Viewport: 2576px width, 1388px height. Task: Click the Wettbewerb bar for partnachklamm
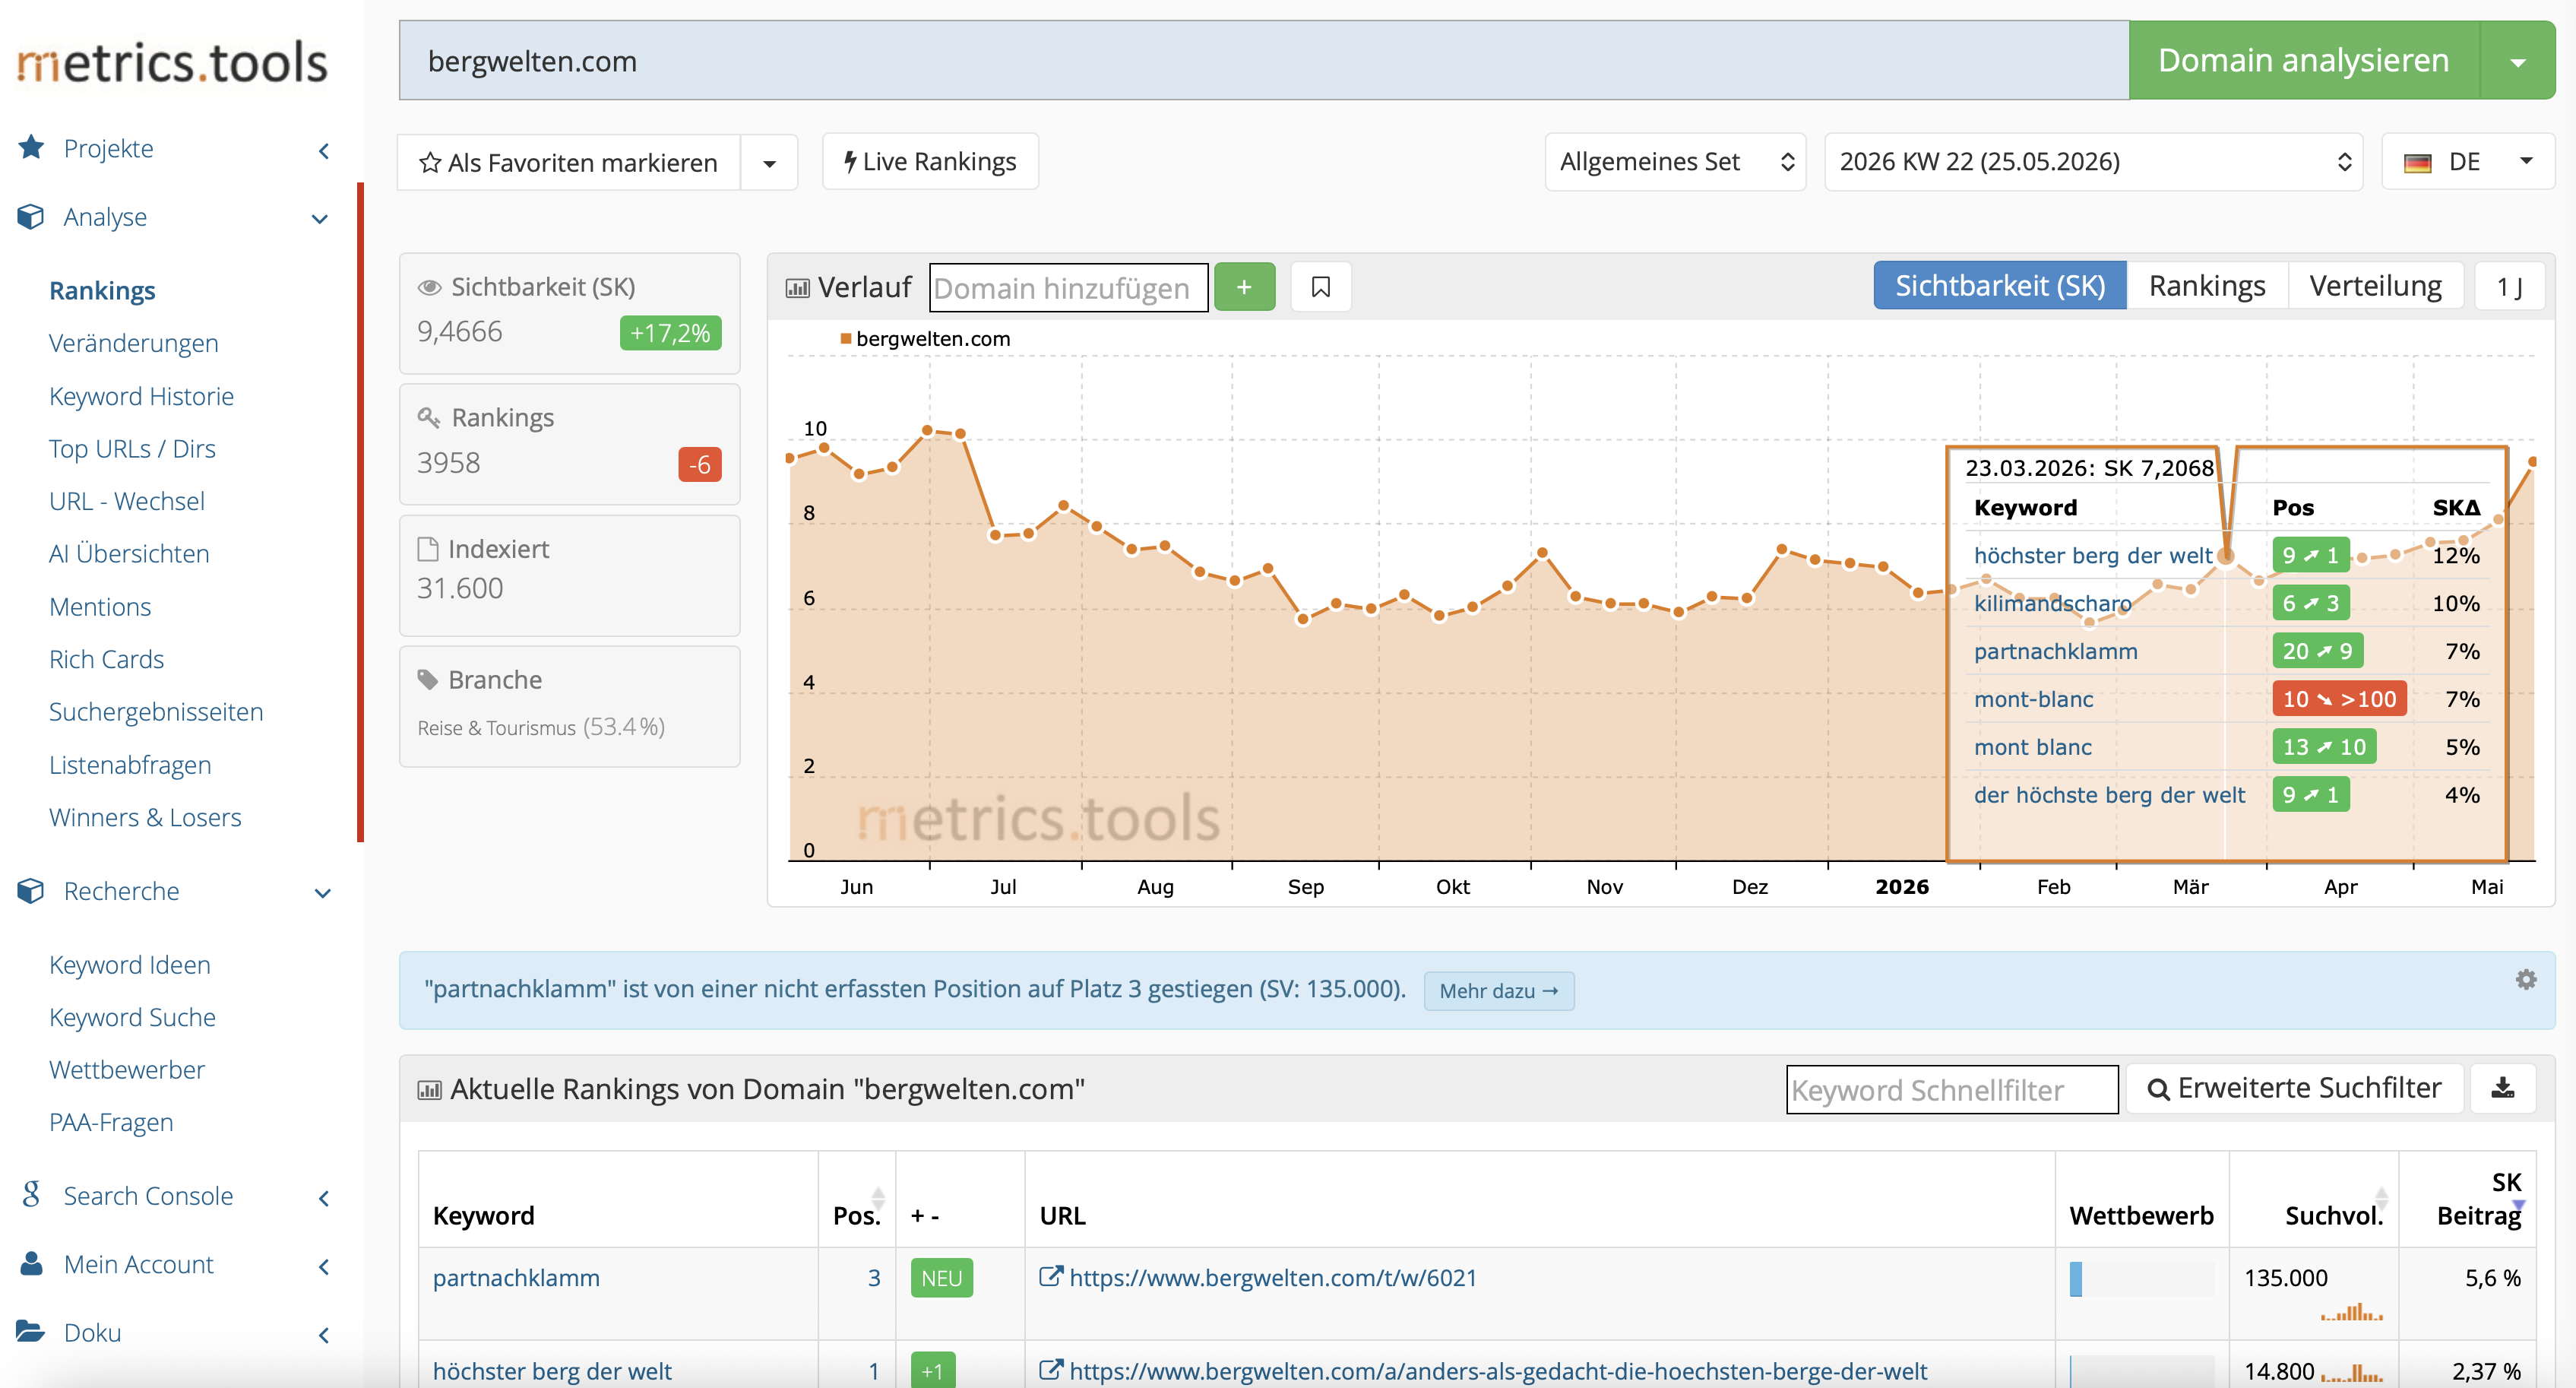(x=2141, y=1279)
